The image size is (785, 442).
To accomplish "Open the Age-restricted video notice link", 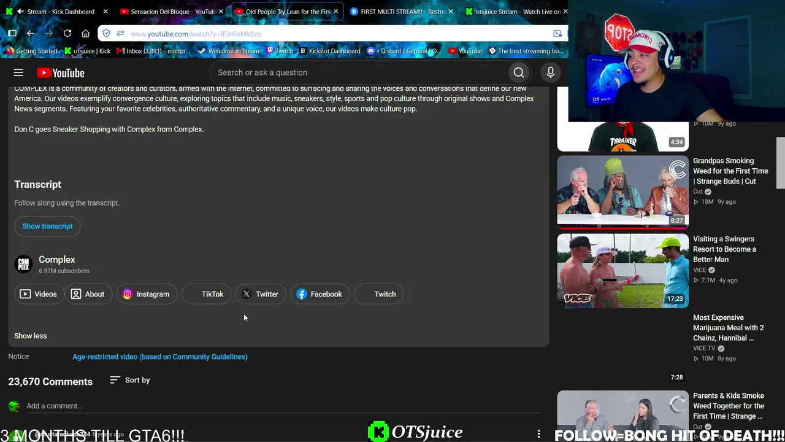I will point(160,357).
